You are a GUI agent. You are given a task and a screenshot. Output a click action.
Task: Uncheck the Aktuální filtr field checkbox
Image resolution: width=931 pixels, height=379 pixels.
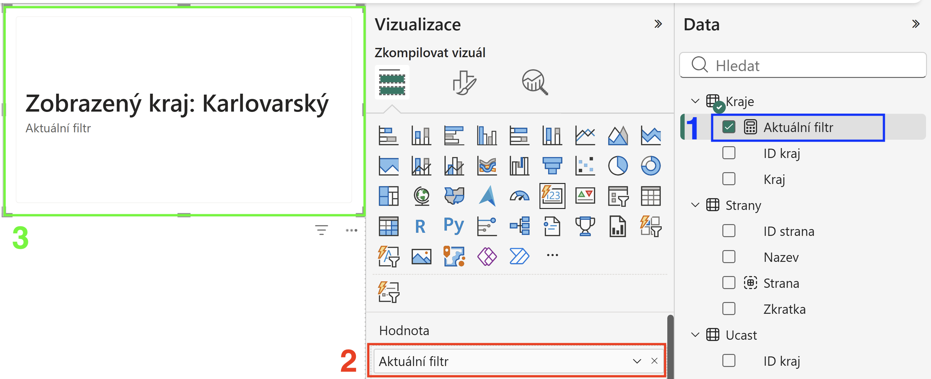(x=729, y=127)
